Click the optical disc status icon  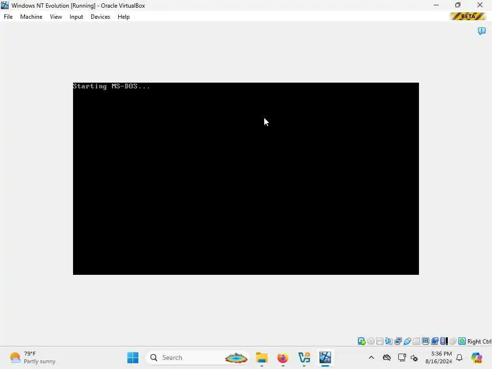370,341
